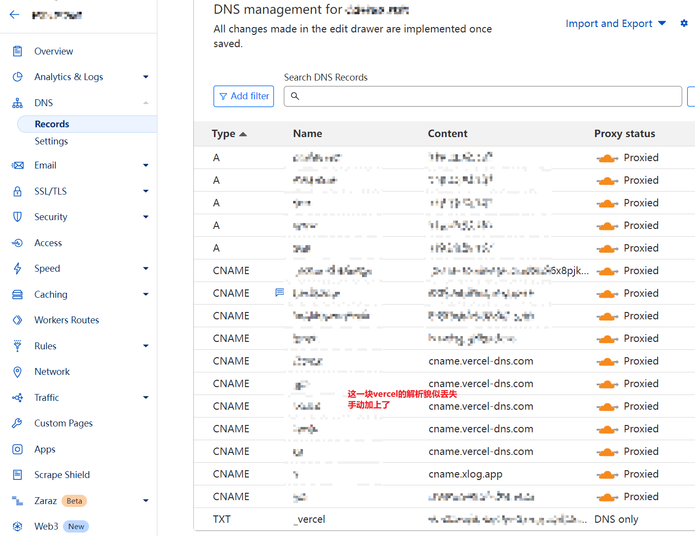This screenshot has width=695, height=536.
Task: Open DNS settings gear icon
Action: pos(684,23)
